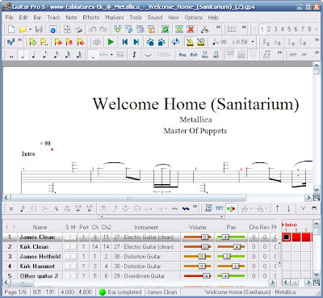The image size is (323, 298).
Task: Go to the last bar with the skip-forward icon
Action: coord(136,42)
